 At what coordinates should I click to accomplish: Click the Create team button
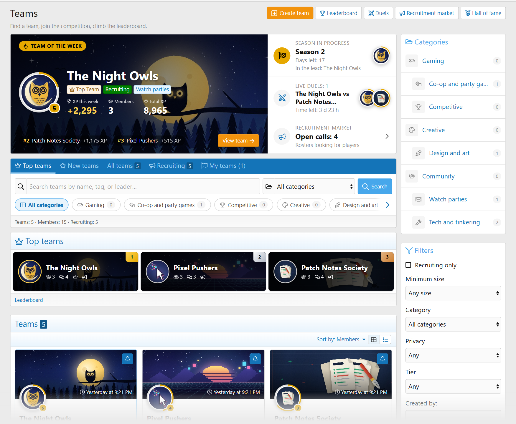(x=290, y=13)
